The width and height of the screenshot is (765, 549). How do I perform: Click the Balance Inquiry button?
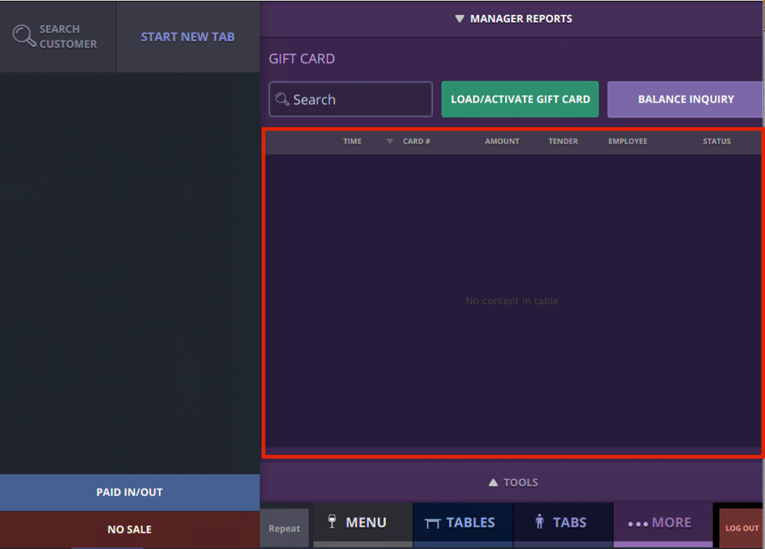coord(685,99)
